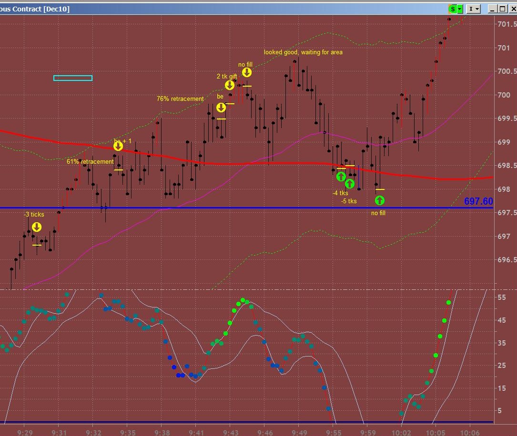Click 10:06 on the time axis
This screenshot has width=517, height=436.
click(470, 432)
